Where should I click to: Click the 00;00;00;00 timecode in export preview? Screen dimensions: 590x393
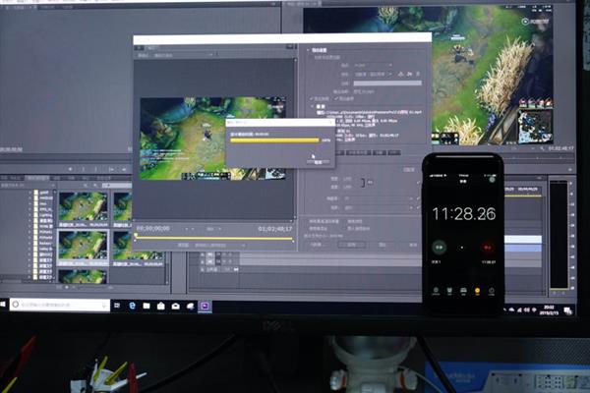pos(152,228)
